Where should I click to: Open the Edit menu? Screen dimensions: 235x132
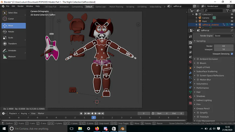13,6
